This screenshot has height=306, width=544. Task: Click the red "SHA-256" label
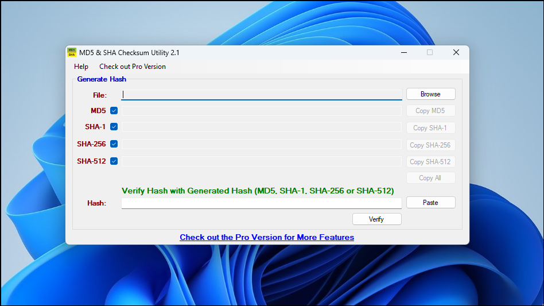click(x=91, y=144)
